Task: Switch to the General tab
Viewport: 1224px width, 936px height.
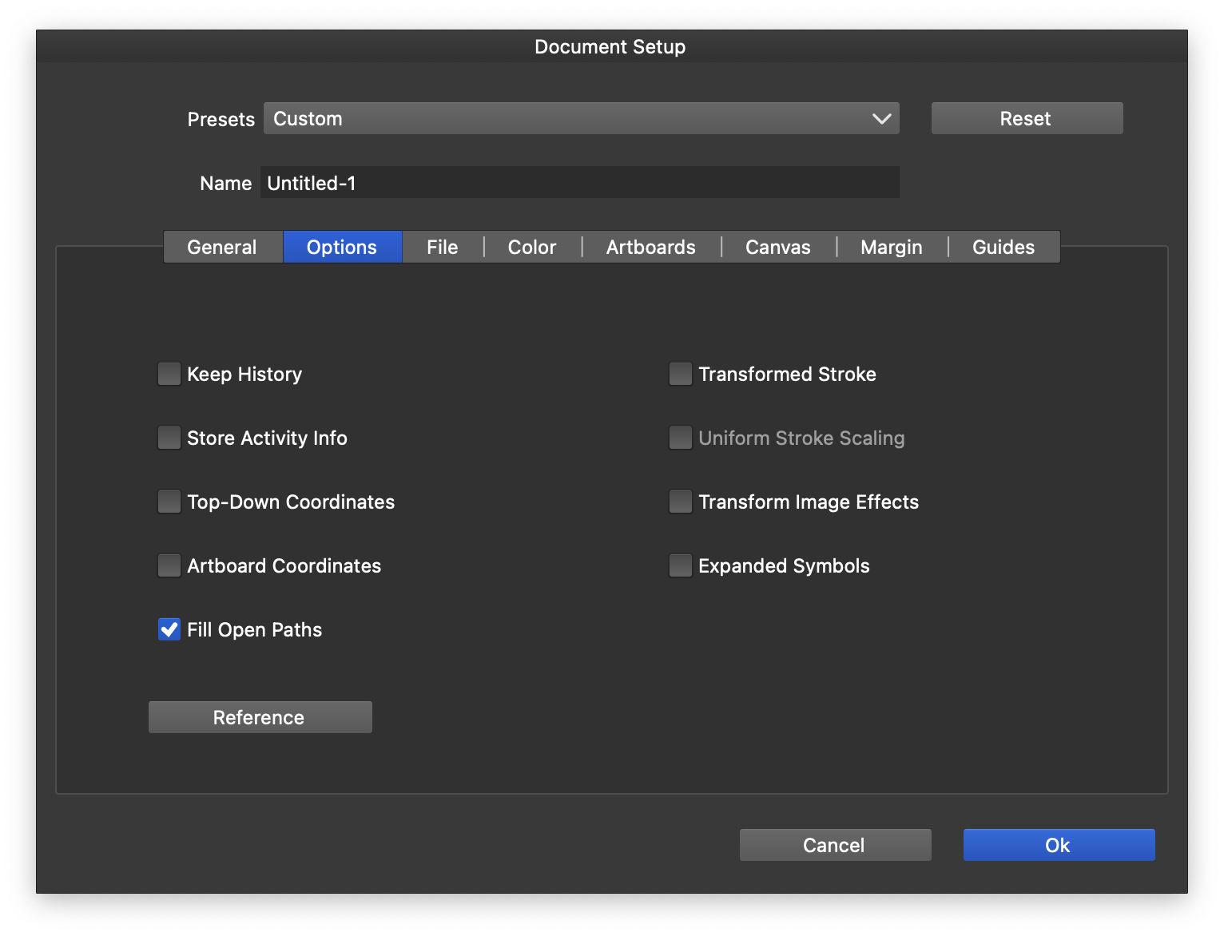Action: 222,248
